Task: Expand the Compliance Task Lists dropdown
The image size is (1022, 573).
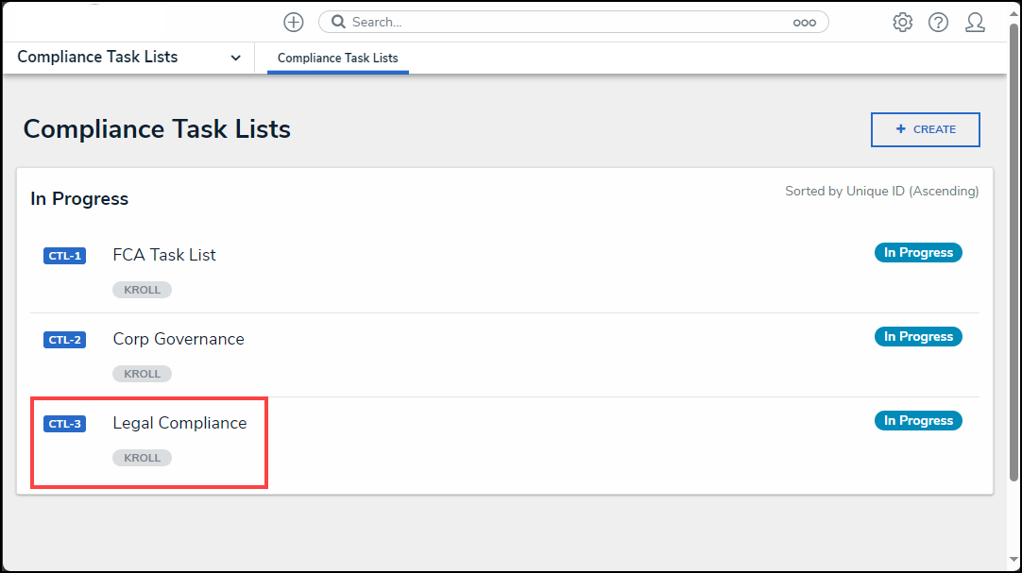Action: [235, 58]
